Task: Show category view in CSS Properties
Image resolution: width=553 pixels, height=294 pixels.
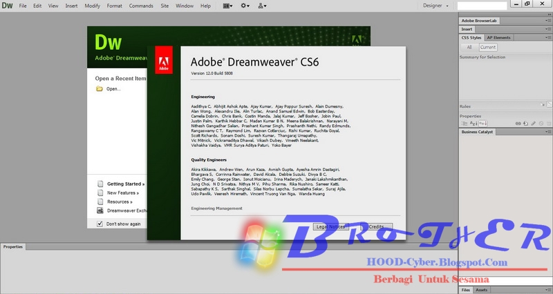Action: pyautogui.click(x=465, y=124)
